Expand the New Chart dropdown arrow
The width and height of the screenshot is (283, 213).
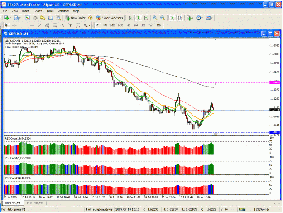click(x=10, y=18)
